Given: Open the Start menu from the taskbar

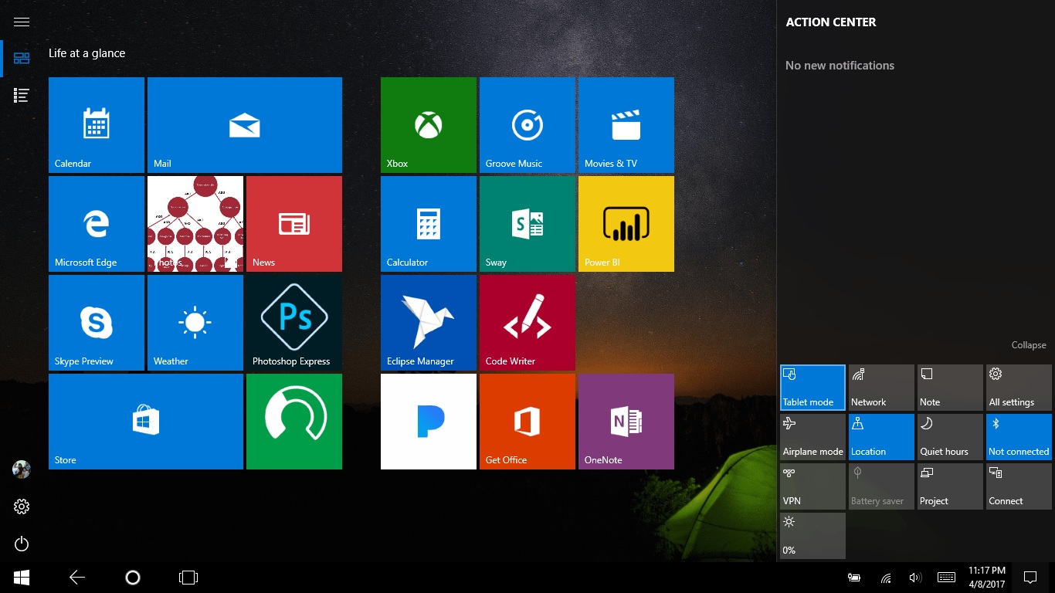Looking at the screenshot, I should [20, 577].
